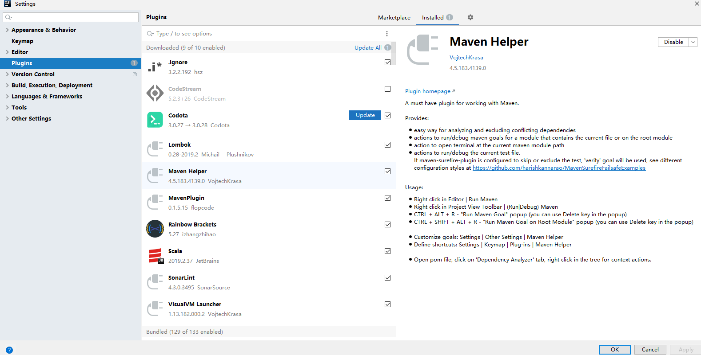The width and height of the screenshot is (701, 355).
Task: Click the SonarLint plugin icon
Action: (x=155, y=282)
